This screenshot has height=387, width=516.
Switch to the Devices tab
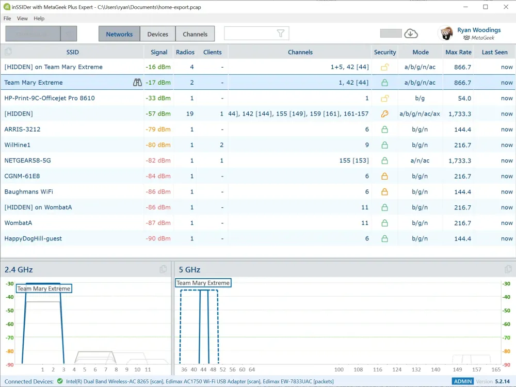pos(157,34)
